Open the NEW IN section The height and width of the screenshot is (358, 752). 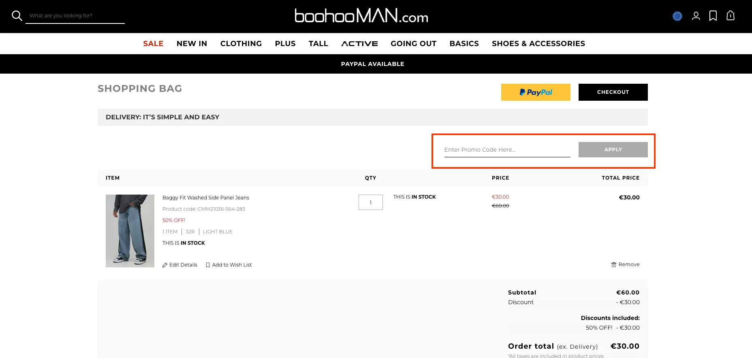[x=192, y=43]
